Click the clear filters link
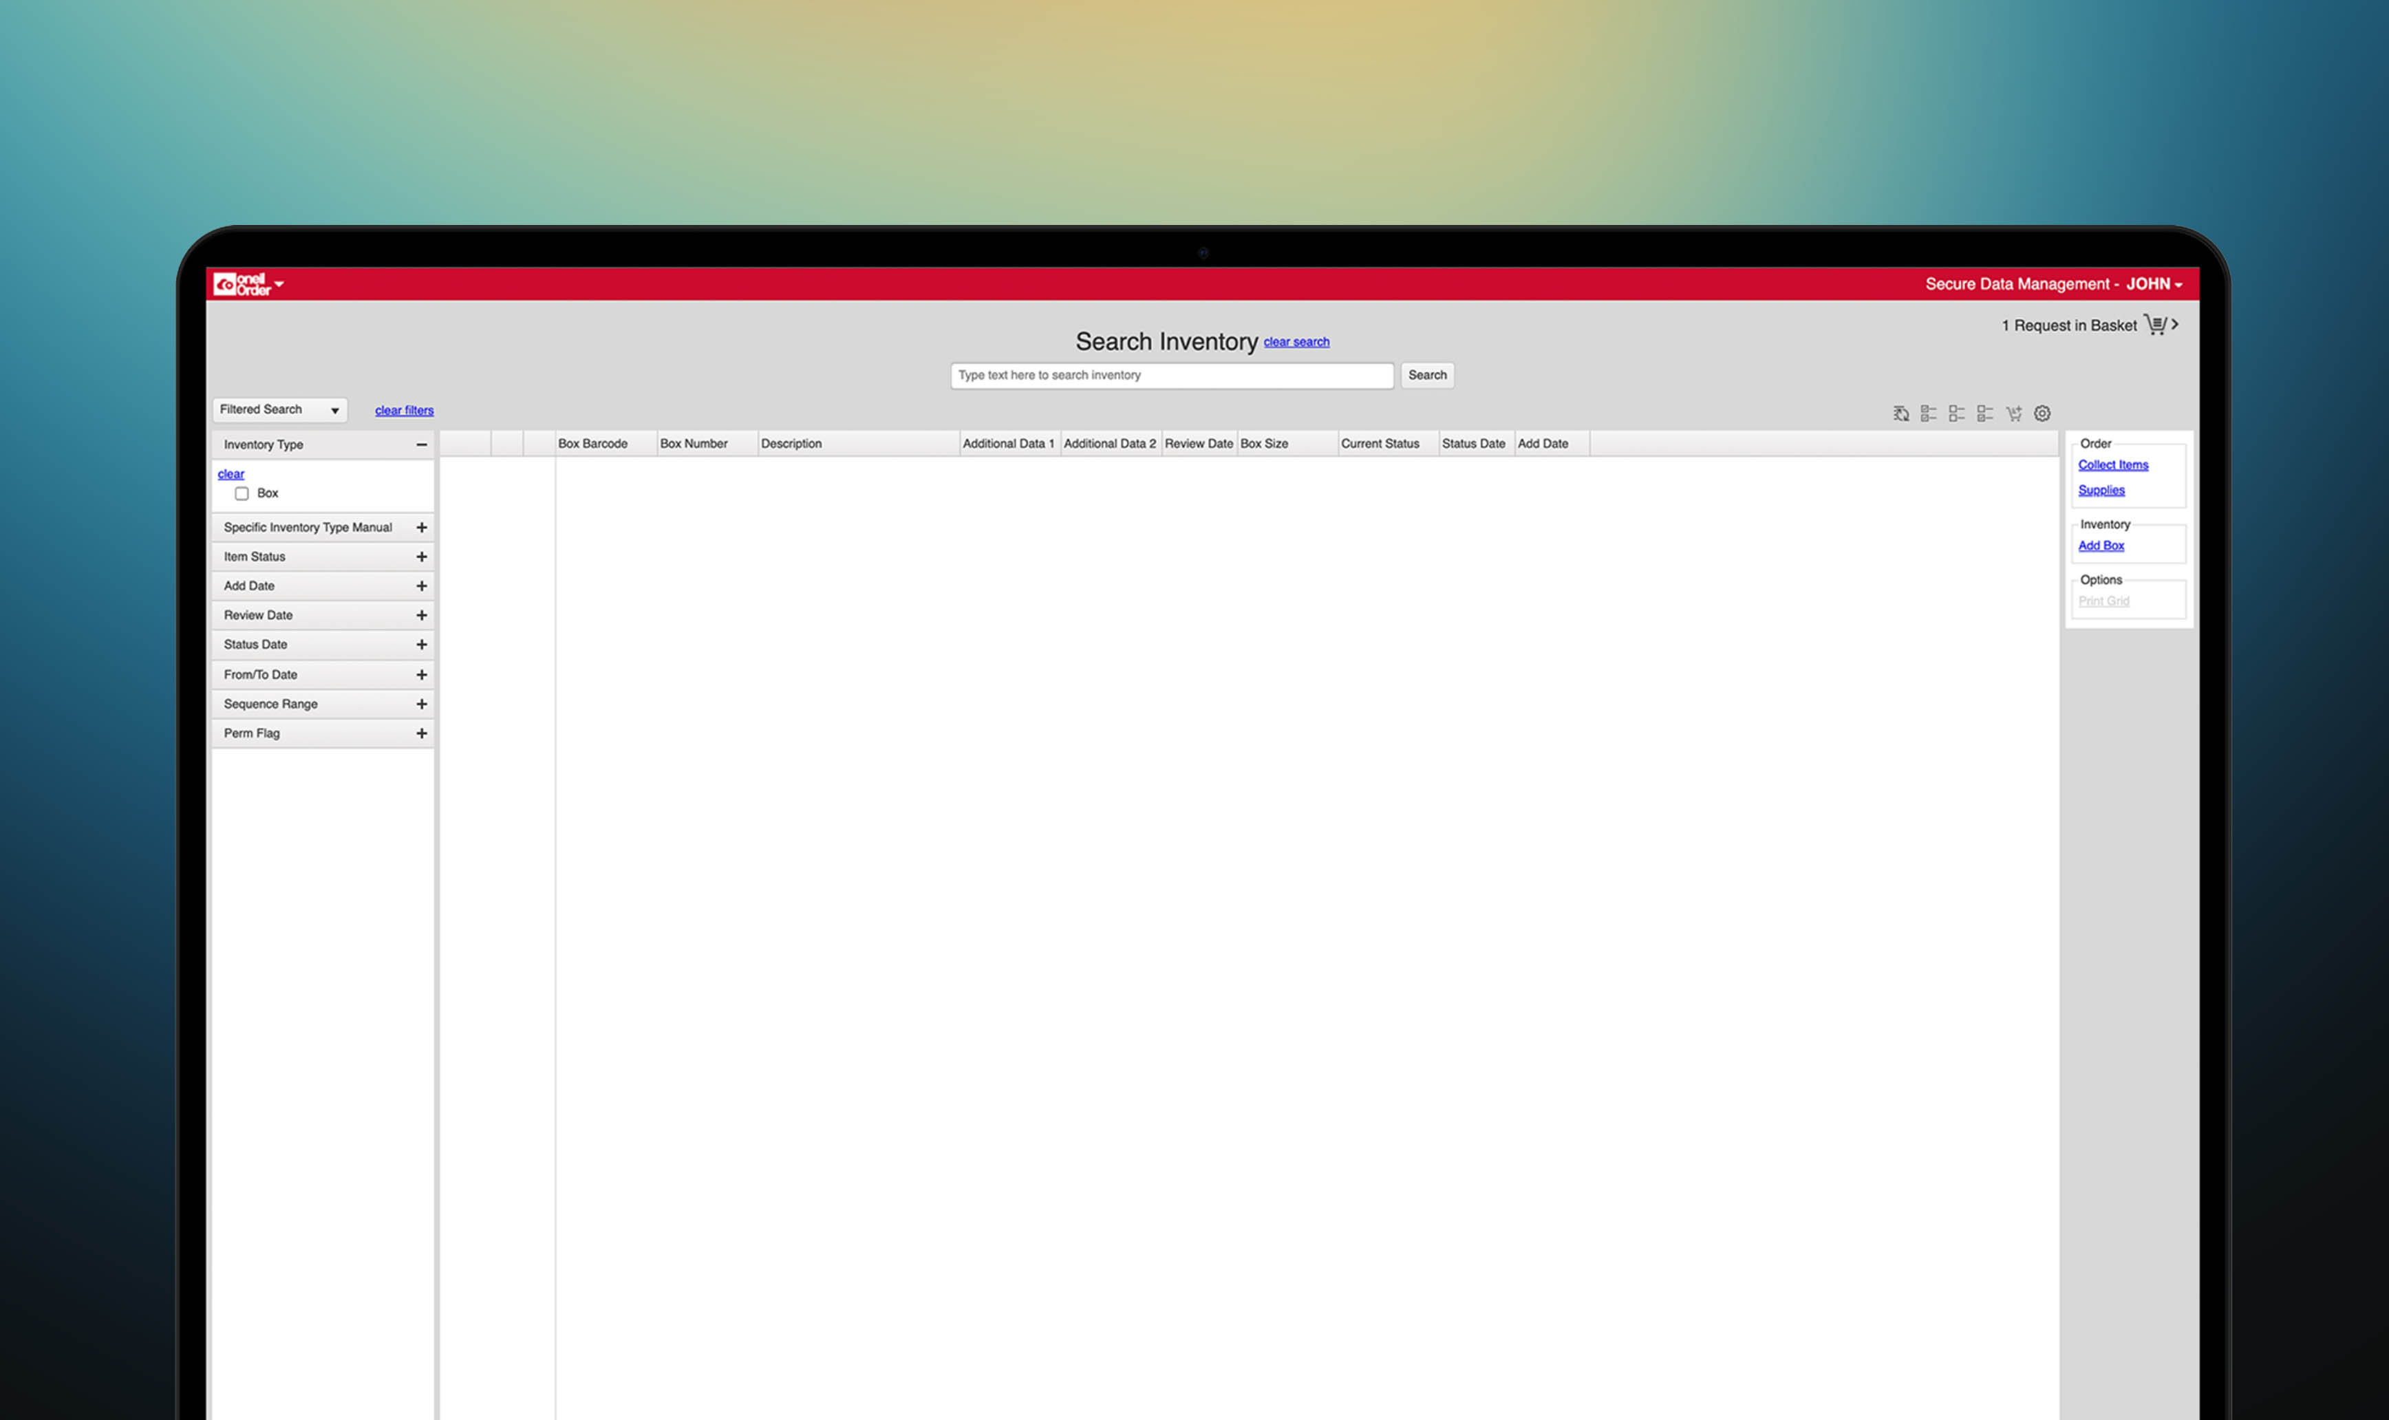This screenshot has width=2389, height=1420. [404, 411]
